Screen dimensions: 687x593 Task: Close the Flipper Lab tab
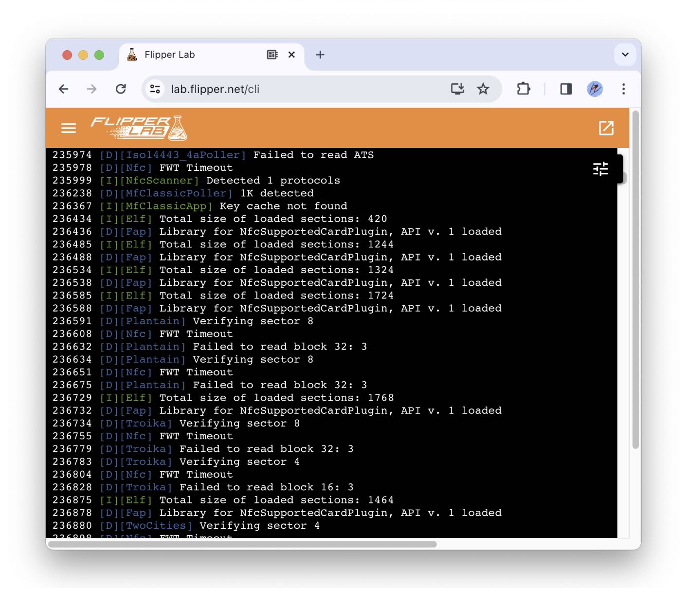click(291, 55)
